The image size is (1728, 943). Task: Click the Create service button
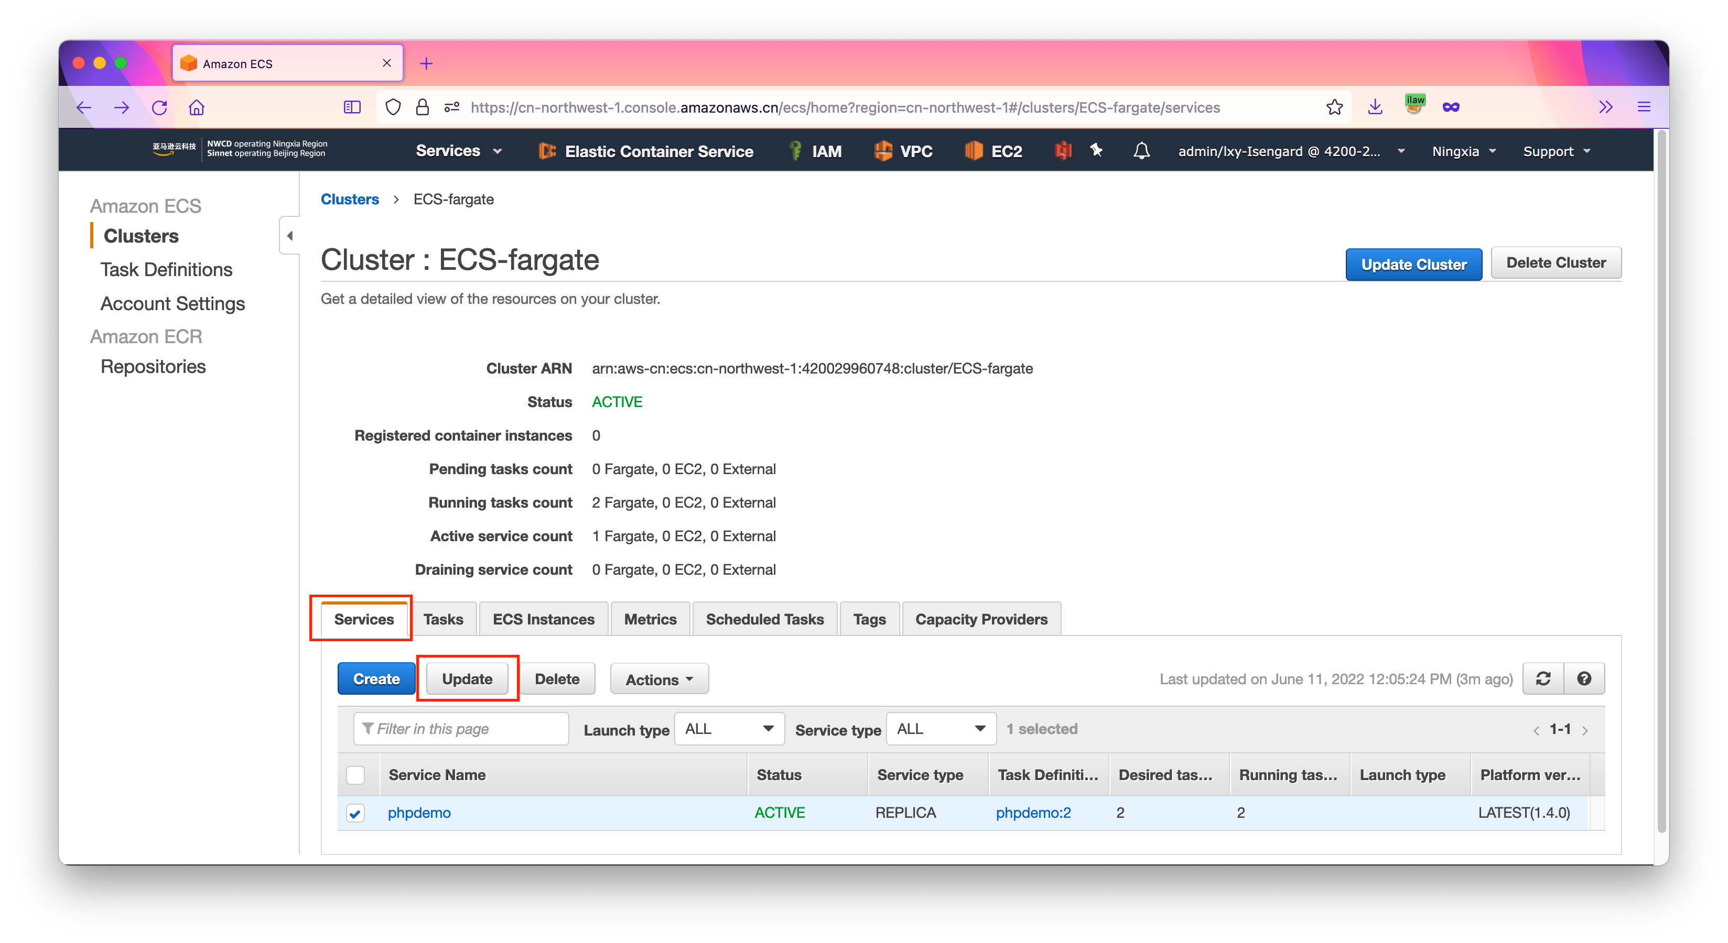(376, 678)
